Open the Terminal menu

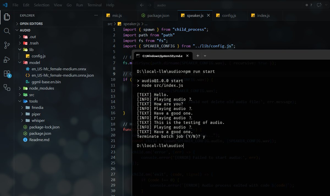pyautogui.click(x=94, y=5)
